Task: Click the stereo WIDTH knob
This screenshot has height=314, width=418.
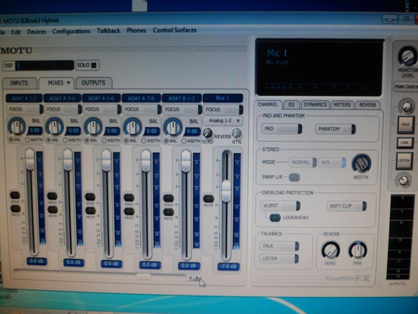Action: coord(361,164)
